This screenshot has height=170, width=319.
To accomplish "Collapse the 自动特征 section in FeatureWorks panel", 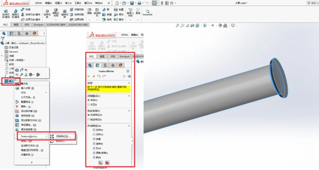I will (x=129, y=126).
